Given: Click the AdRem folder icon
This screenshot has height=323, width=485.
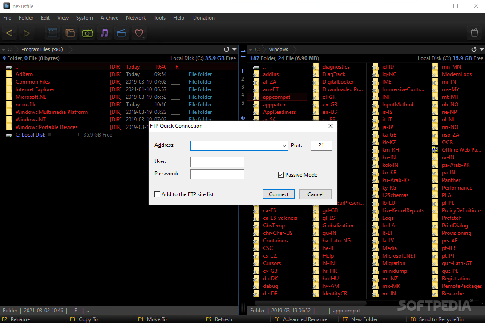Looking at the screenshot, I should point(9,74).
